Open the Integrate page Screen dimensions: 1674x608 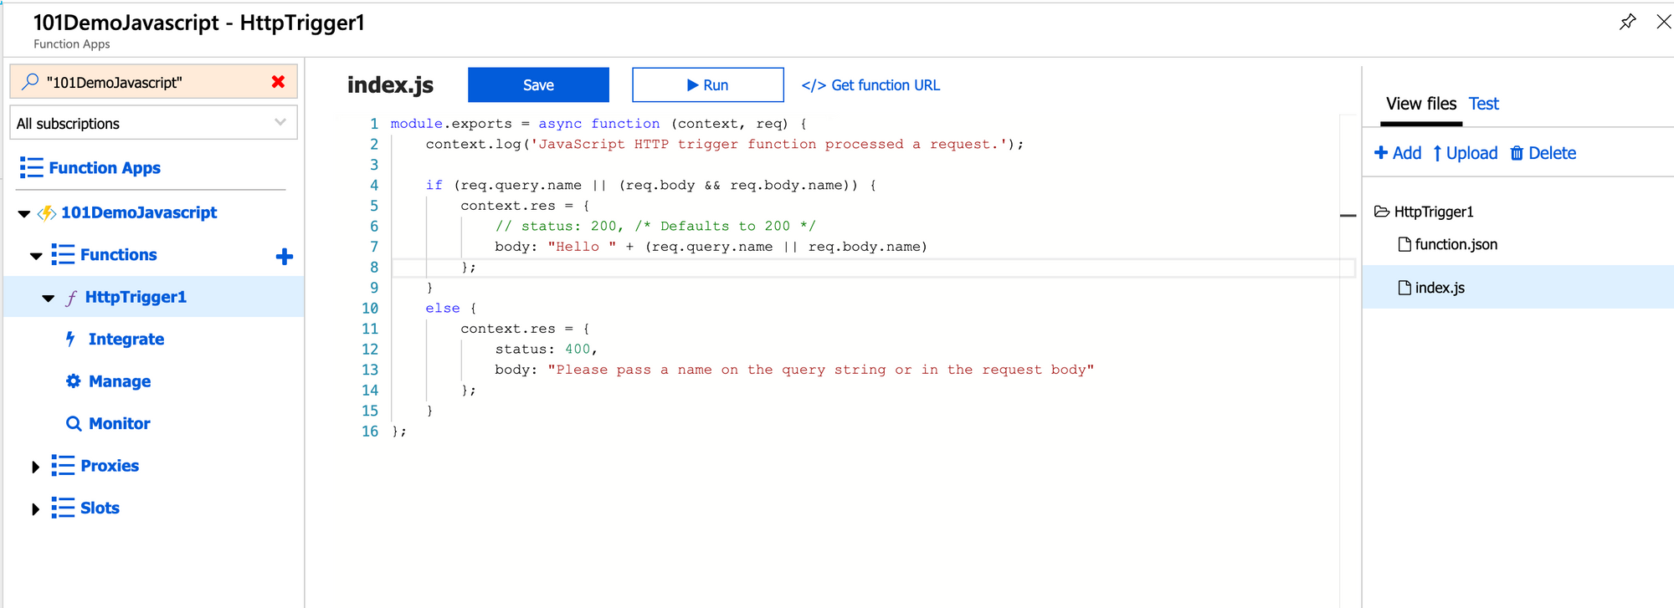pyautogui.click(x=126, y=339)
